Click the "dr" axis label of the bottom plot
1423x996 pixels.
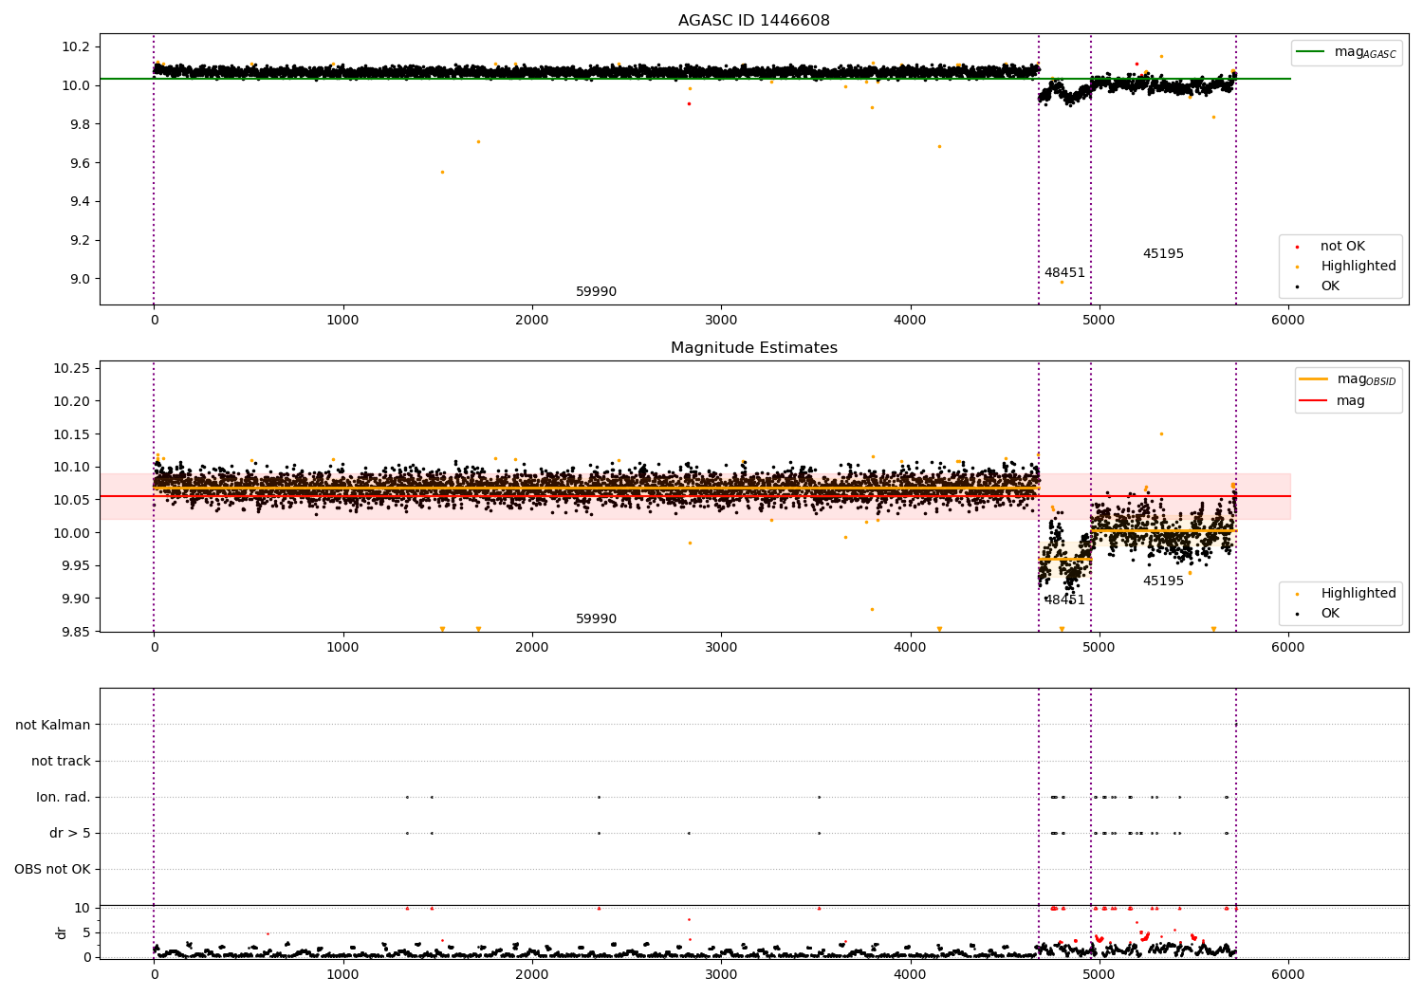[x=62, y=932]
